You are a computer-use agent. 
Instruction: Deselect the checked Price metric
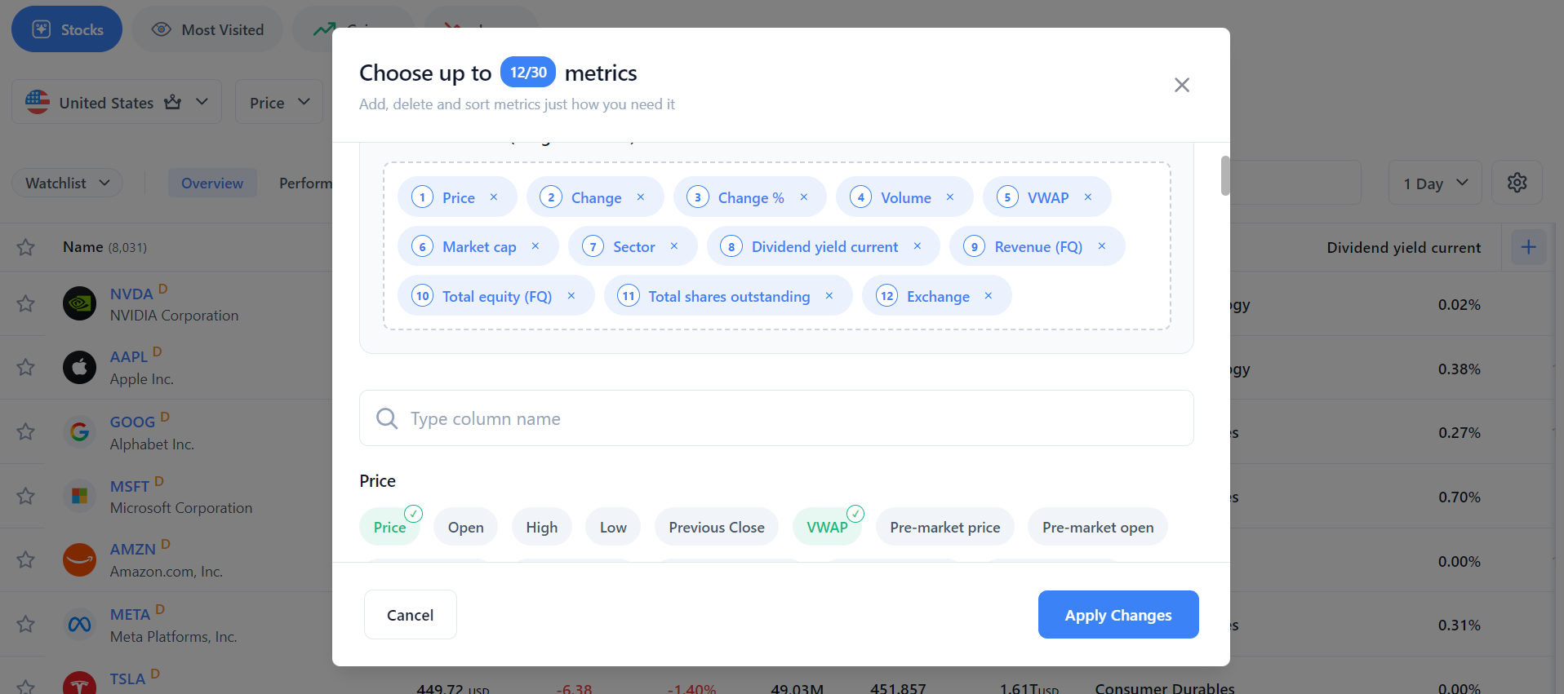[389, 527]
